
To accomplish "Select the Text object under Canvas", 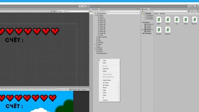I will (x=100, y=35).
